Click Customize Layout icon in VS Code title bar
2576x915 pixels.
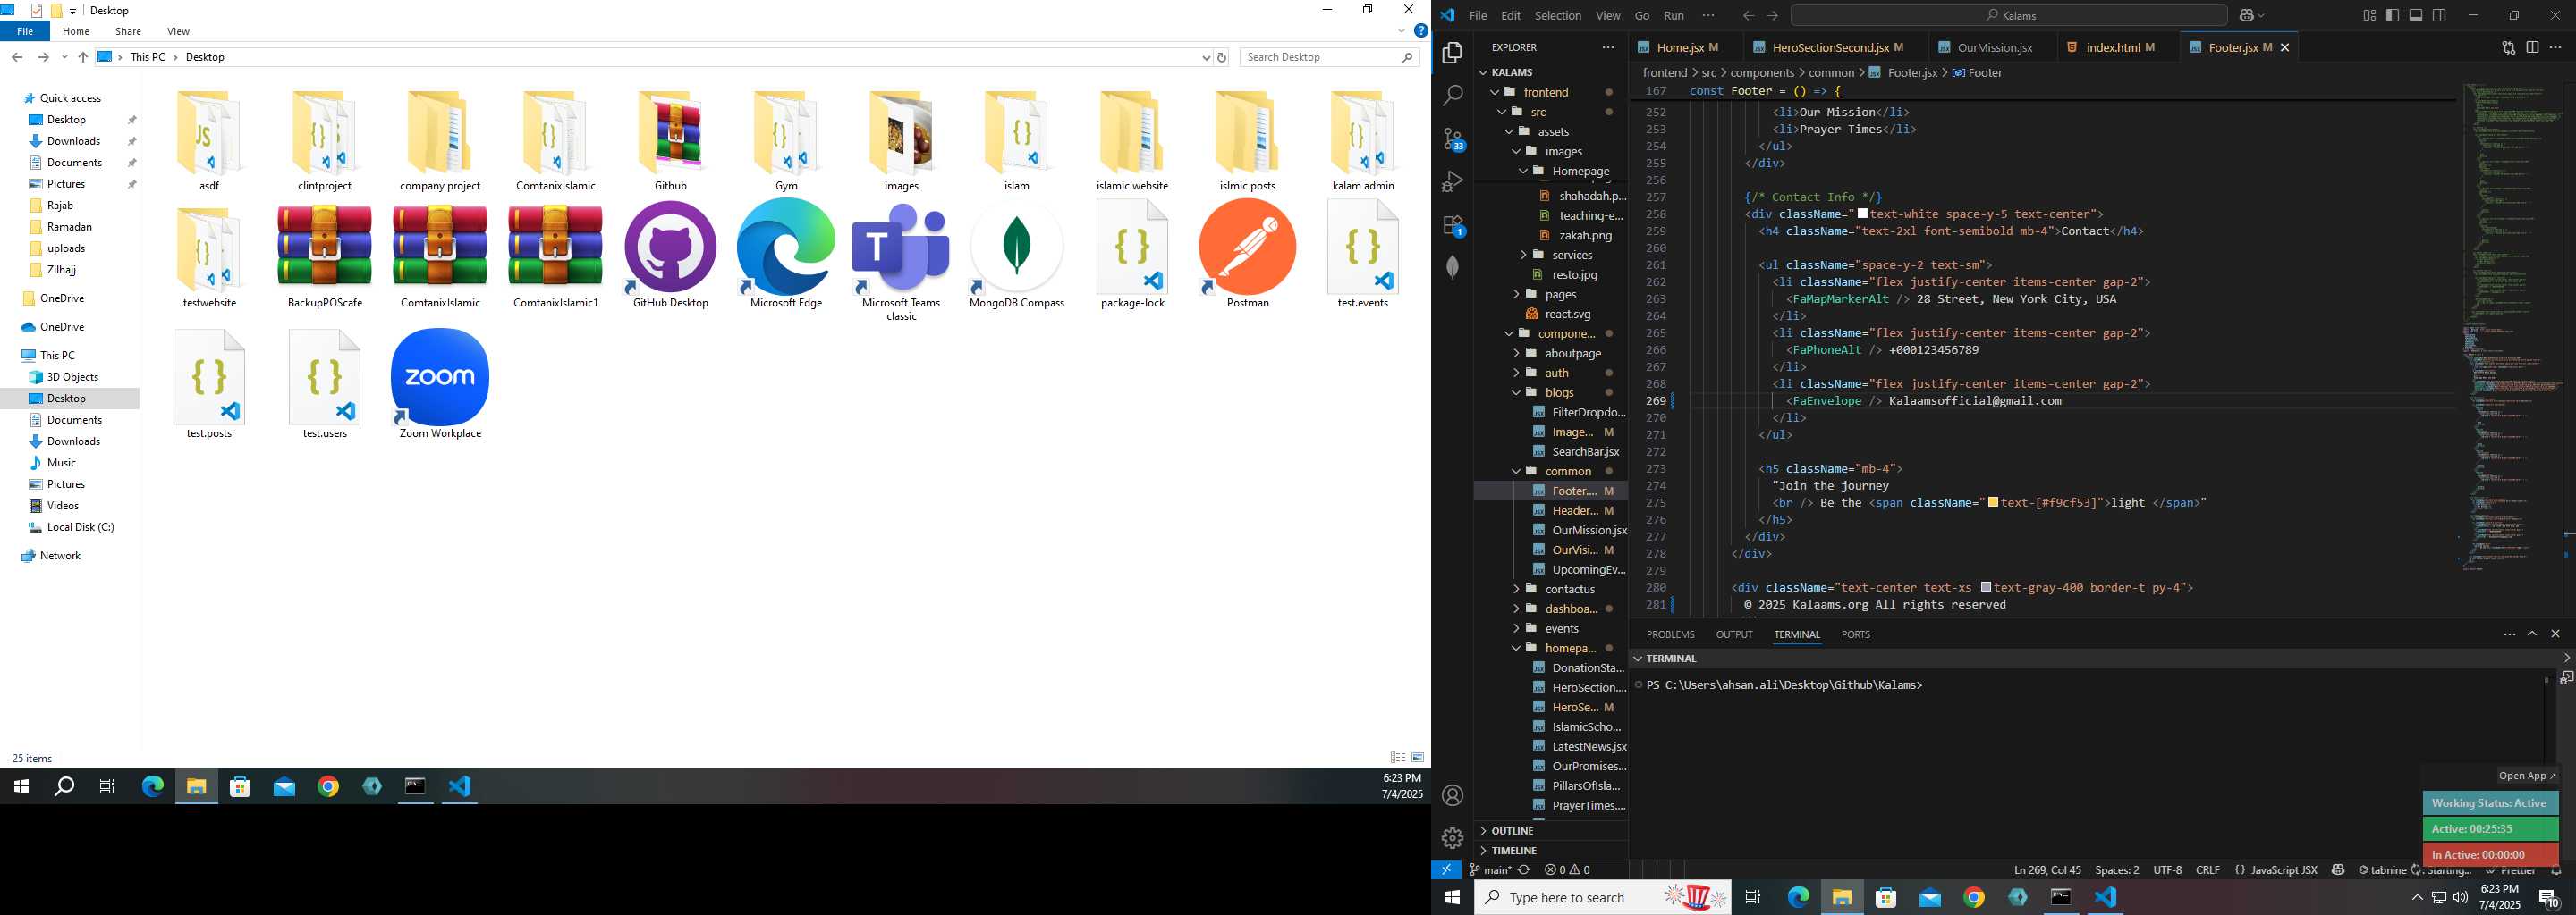(x=2369, y=15)
